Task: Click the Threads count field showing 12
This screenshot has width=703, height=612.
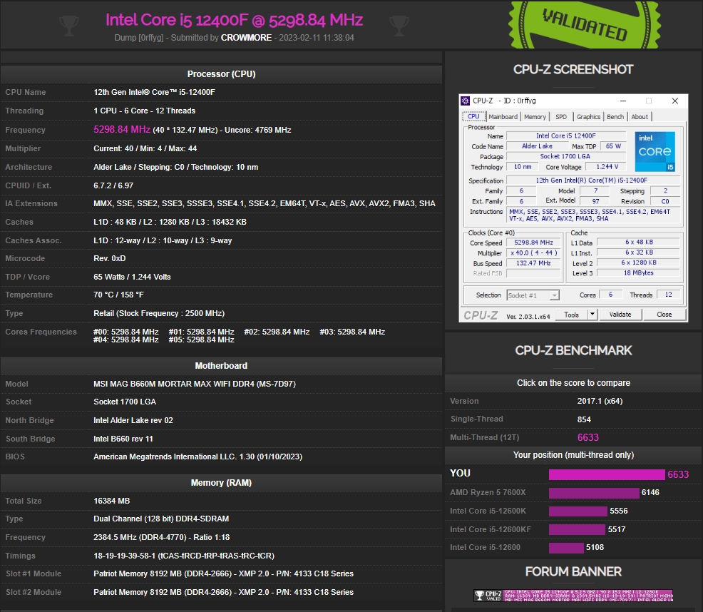Action: click(669, 295)
